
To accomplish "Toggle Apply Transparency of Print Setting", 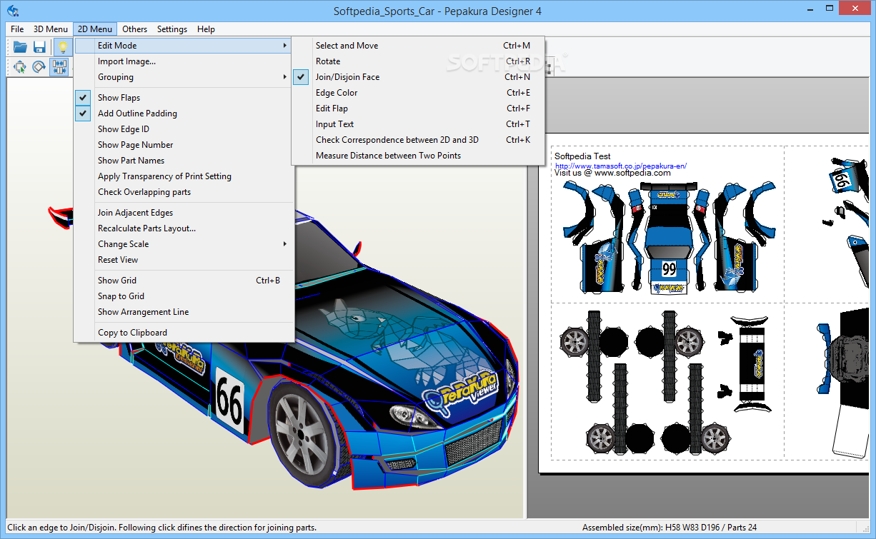I will click(184, 176).
